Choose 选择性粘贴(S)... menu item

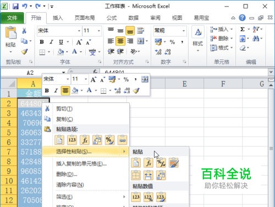coord(86,151)
